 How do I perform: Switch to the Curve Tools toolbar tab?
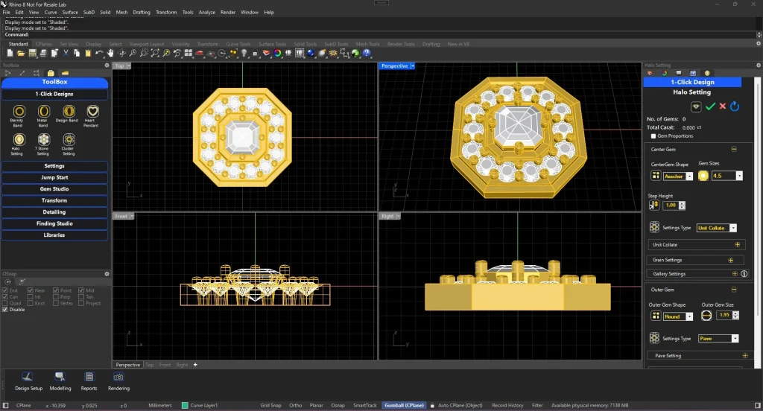pos(238,44)
